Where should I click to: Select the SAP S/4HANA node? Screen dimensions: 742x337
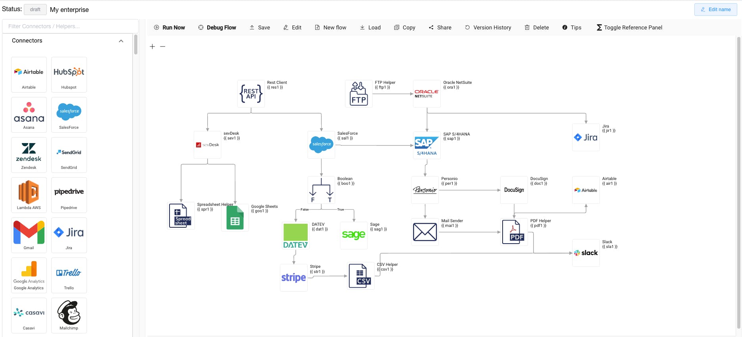point(427,145)
